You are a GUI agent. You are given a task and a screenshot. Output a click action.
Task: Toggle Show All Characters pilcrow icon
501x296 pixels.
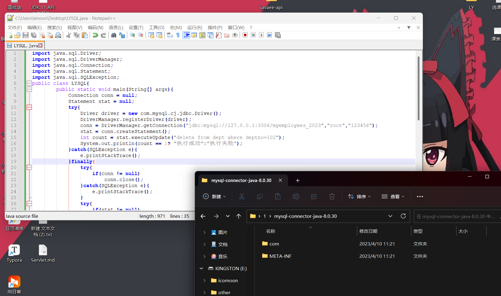click(x=178, y=35)
